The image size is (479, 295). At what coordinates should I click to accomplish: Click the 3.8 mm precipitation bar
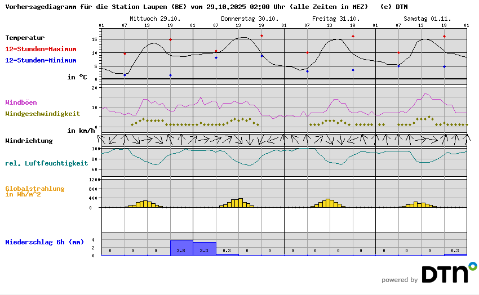[x=181, y=248]
